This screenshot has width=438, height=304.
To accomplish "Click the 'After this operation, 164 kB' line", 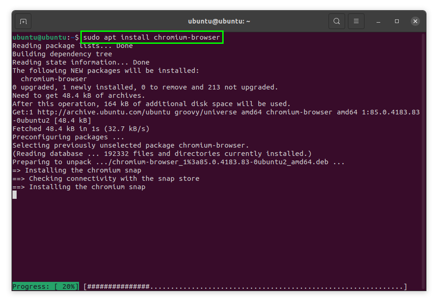I will tap(152, 104).
